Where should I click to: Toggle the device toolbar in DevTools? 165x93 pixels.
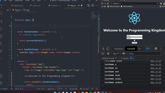(108, 49)
